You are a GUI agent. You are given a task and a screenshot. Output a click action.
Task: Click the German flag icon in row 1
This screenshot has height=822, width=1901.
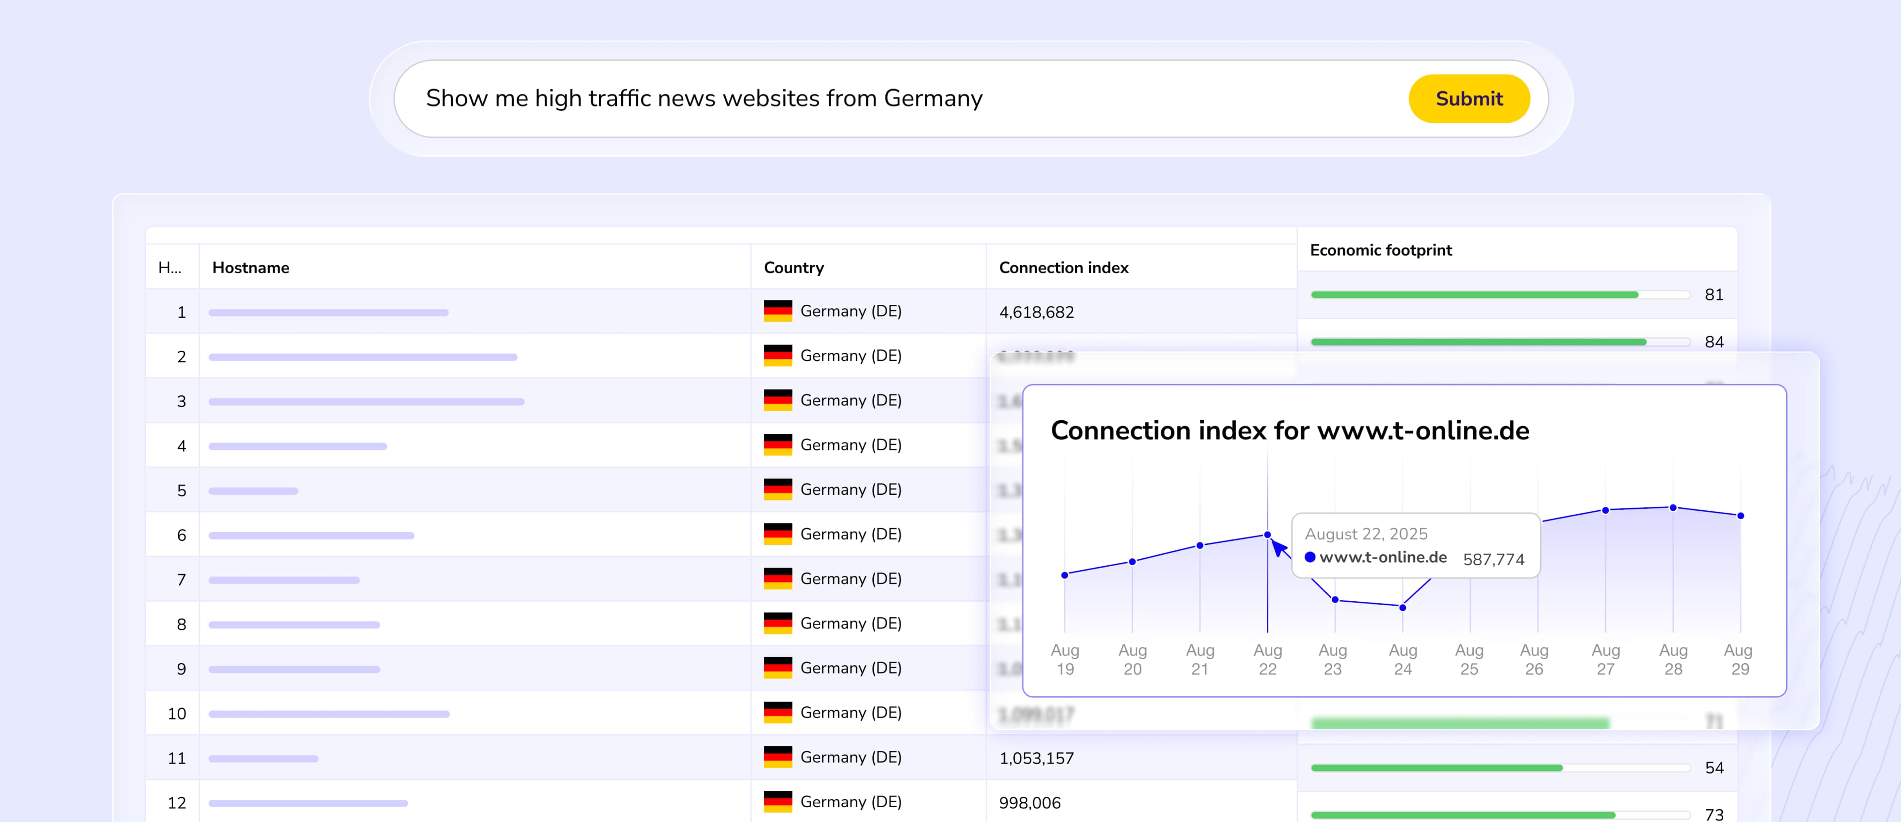[x=777, y=311]
